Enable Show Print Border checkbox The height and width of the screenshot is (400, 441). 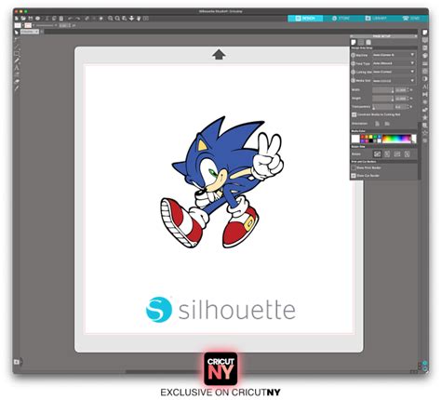coord(354,167)
